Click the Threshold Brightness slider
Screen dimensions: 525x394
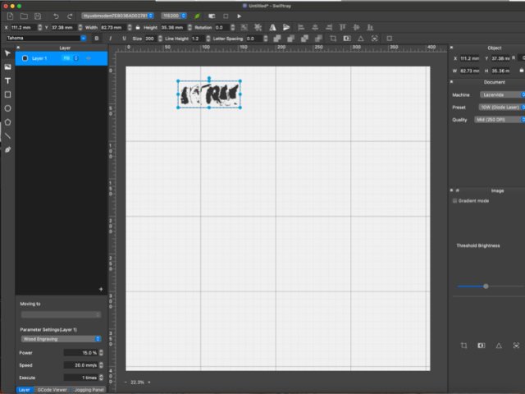pos(486,286)
